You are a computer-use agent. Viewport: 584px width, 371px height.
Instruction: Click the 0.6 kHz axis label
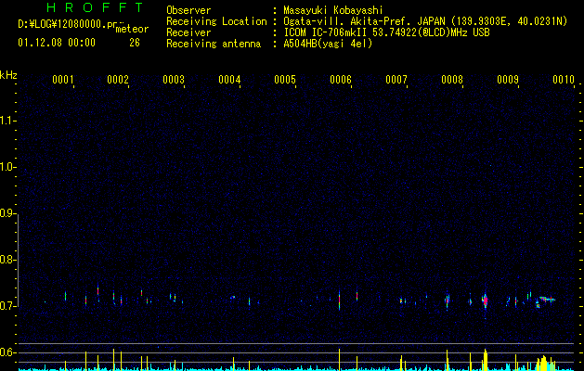click(8, 352)
